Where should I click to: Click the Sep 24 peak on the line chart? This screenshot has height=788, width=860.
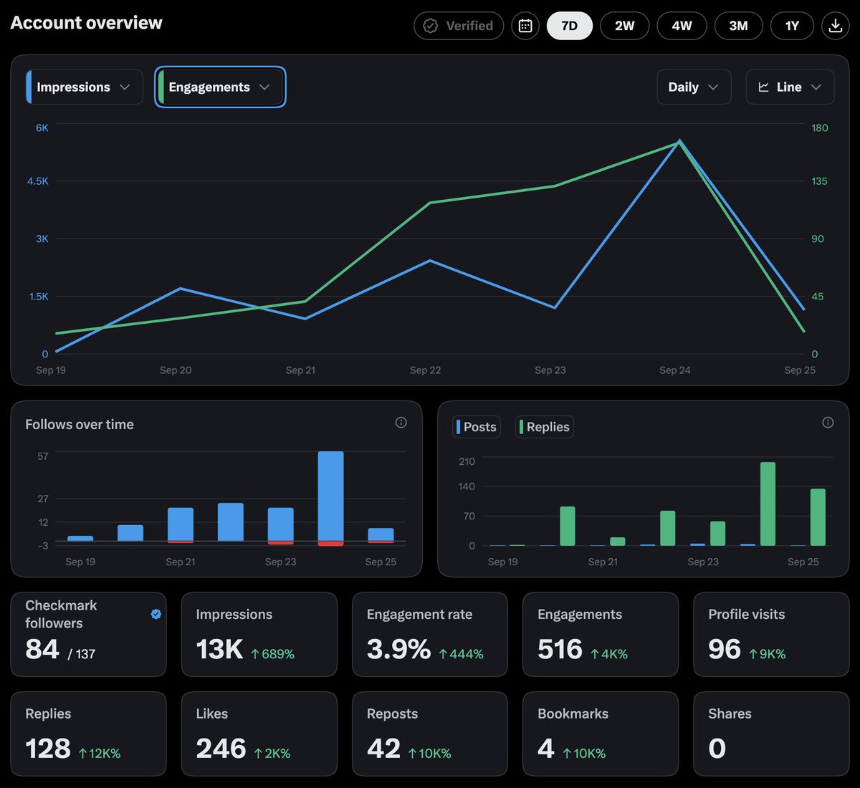[x=679, y=141]
